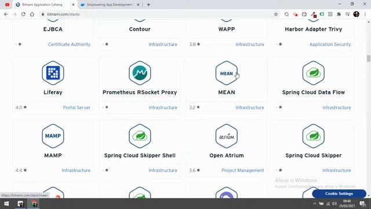Click the Contour title

click(x=140, y=29)
